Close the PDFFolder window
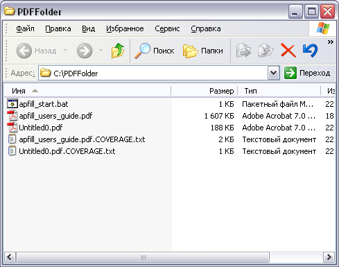Viewport: 339px width, 267px height. (327, 11)
